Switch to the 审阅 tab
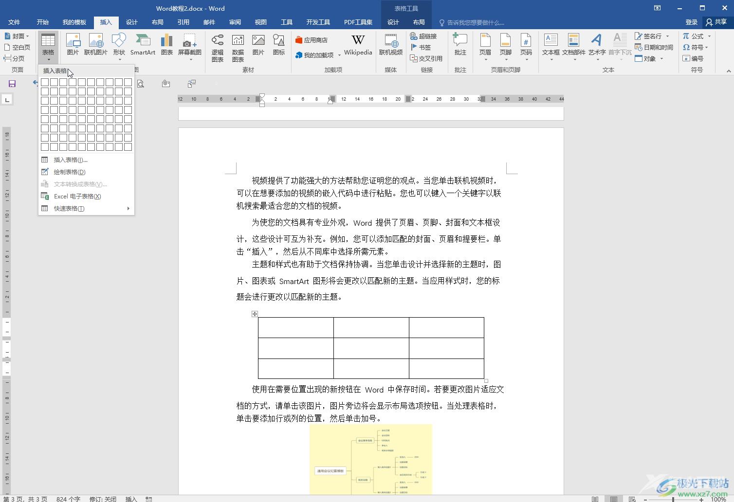This screenshot has width=734, height=502. pyautogui.click(x=235, y=22)
